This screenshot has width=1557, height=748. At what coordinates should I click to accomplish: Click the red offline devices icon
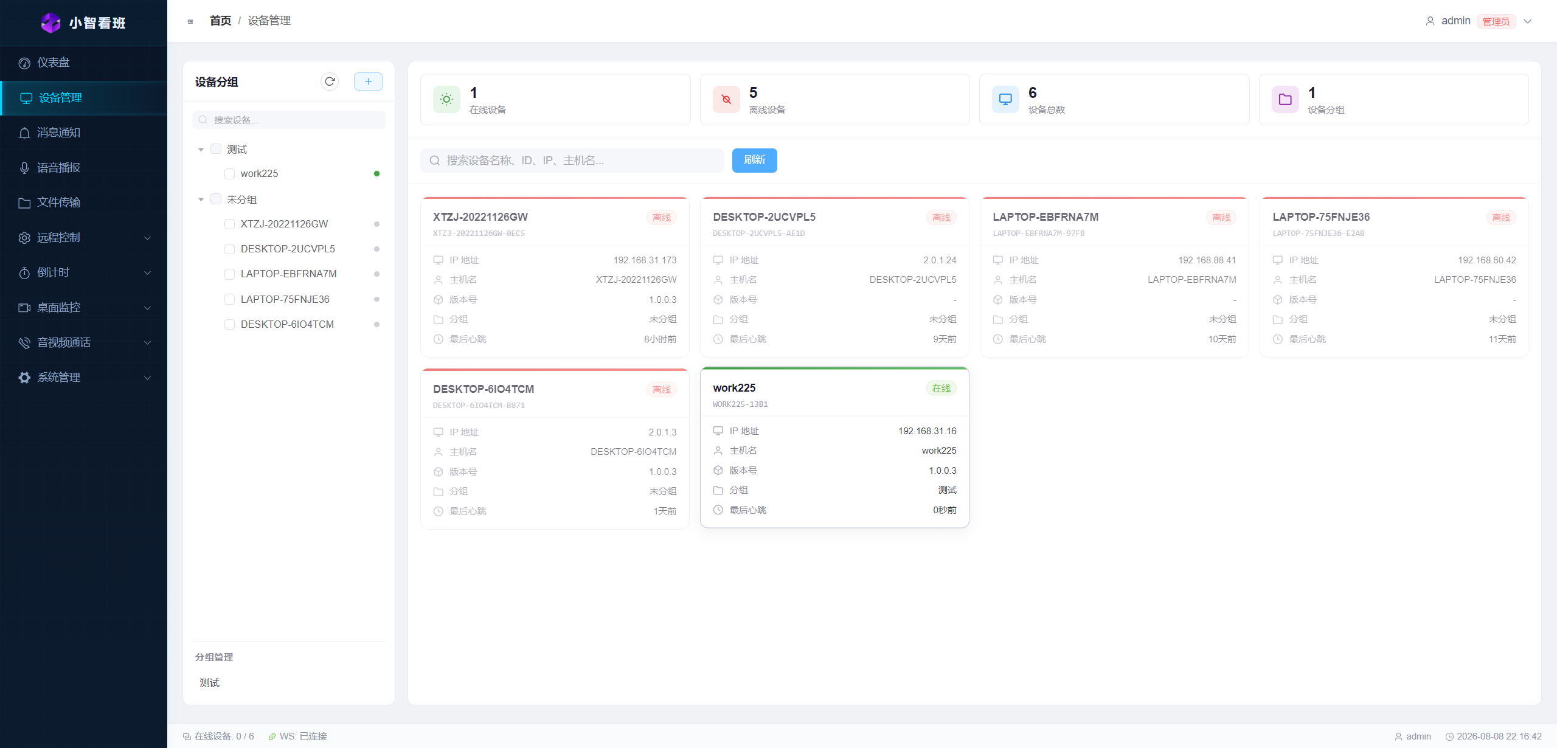(x=726, y=99)
